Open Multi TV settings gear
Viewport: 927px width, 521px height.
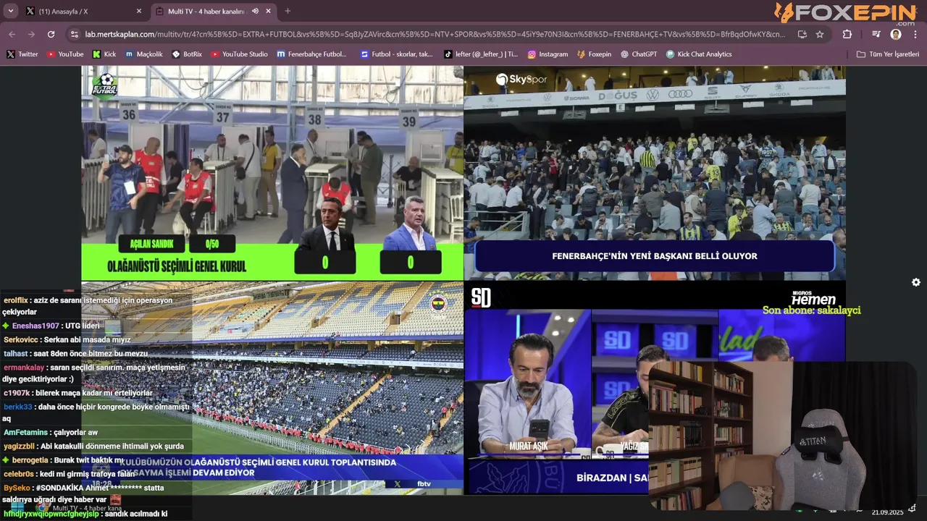coord(916,282)
